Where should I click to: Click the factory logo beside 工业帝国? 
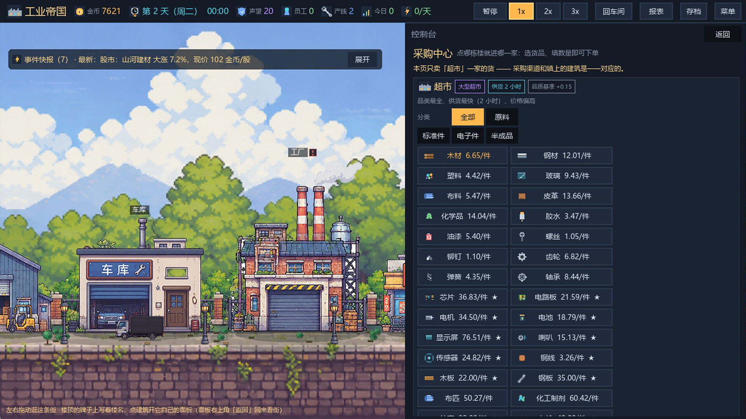coord(15,12)
